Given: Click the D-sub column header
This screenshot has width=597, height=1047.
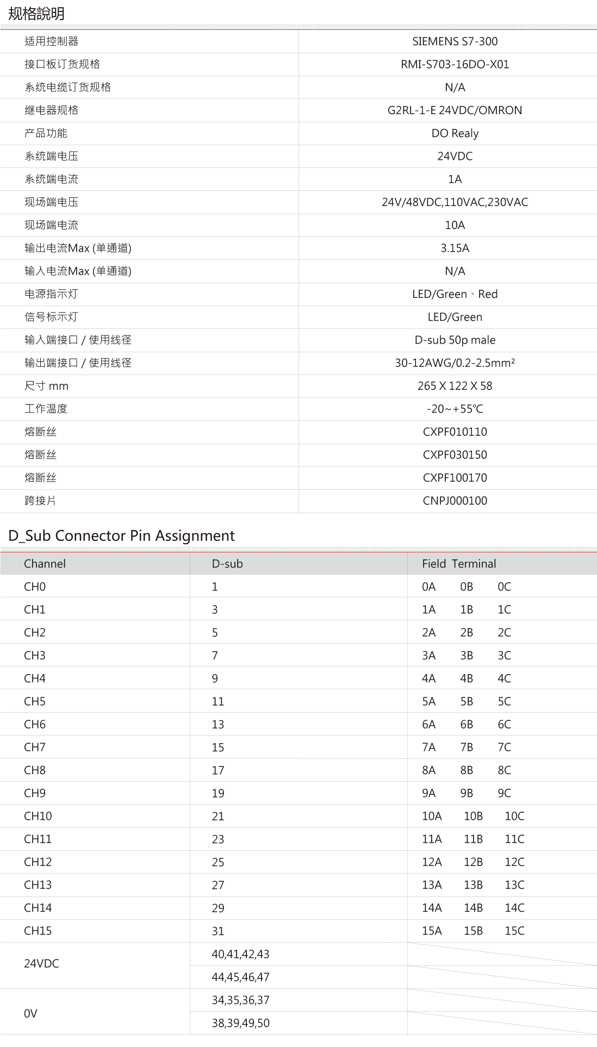Looking at the screenshot, I should [x=227, y=564].
